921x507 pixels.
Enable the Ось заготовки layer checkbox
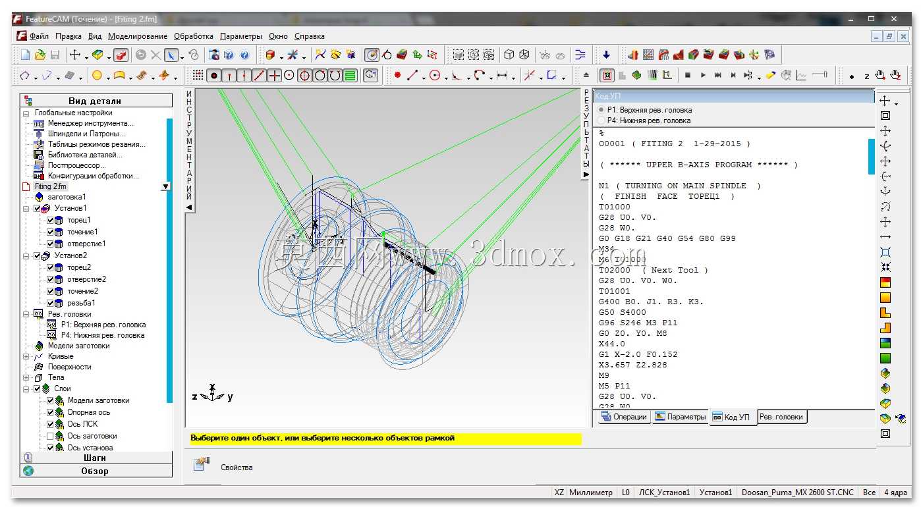point(50,436)
